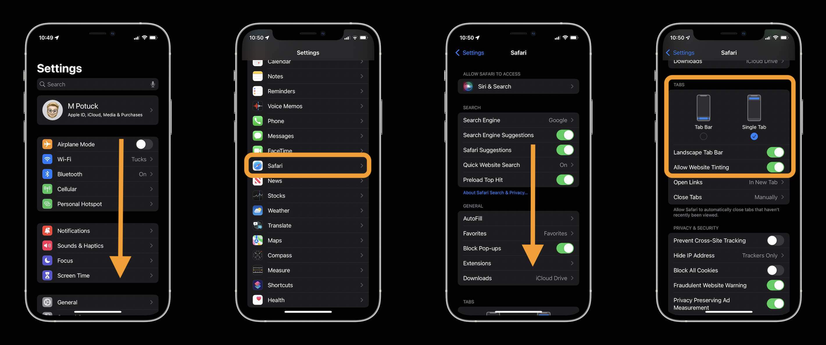Tap the Safari app icon in Settings
The width and height of the screenshot is (826, 345).
259,166
